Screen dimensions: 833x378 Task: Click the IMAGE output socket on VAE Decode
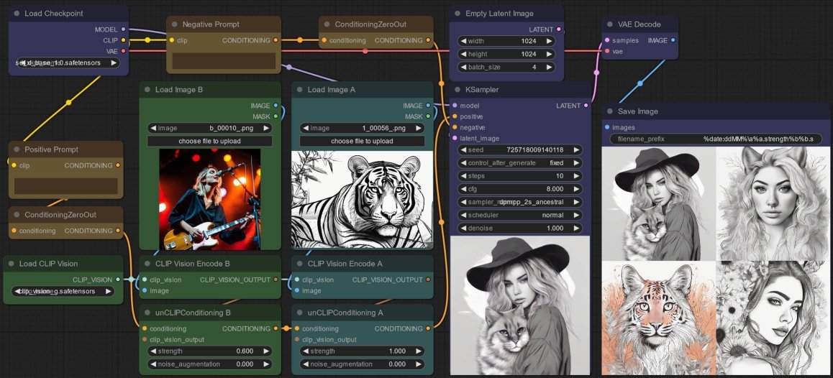tap(673, 40)
